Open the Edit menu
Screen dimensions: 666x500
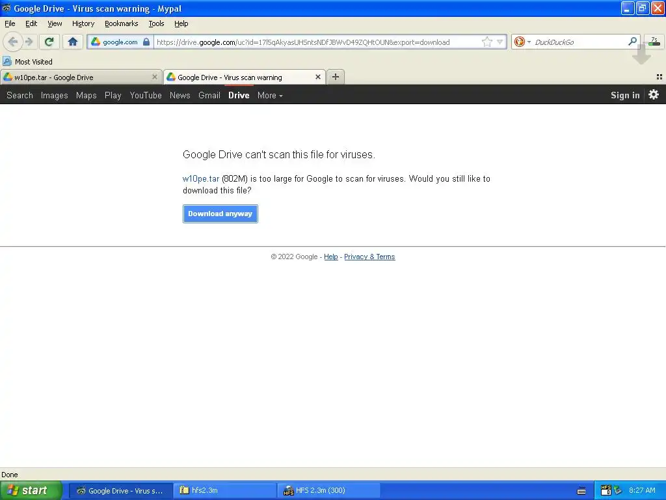(31, 23)
